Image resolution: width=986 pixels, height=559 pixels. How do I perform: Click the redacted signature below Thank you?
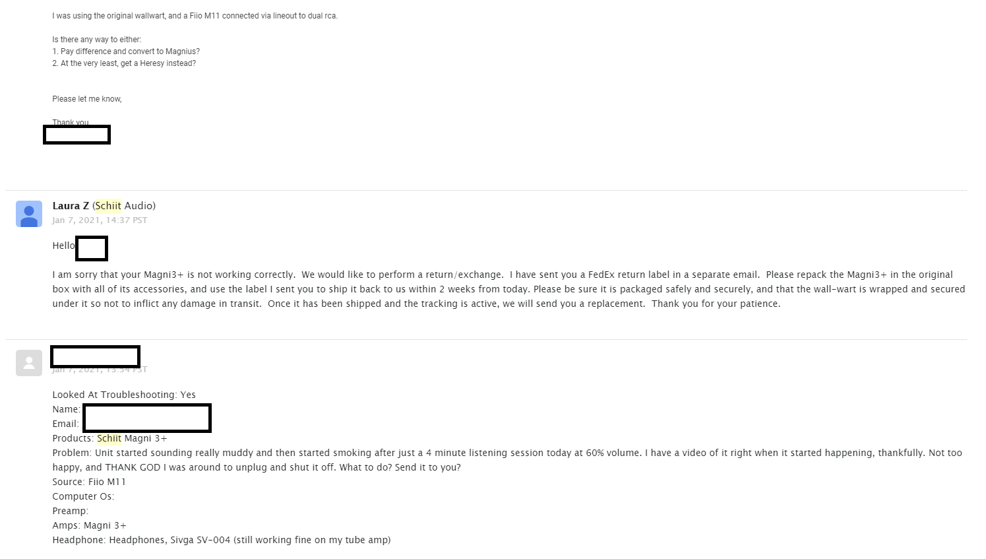[x=77, y=135]
